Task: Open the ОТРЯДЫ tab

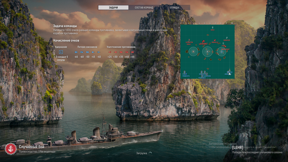Action: [x=175, y=8]
